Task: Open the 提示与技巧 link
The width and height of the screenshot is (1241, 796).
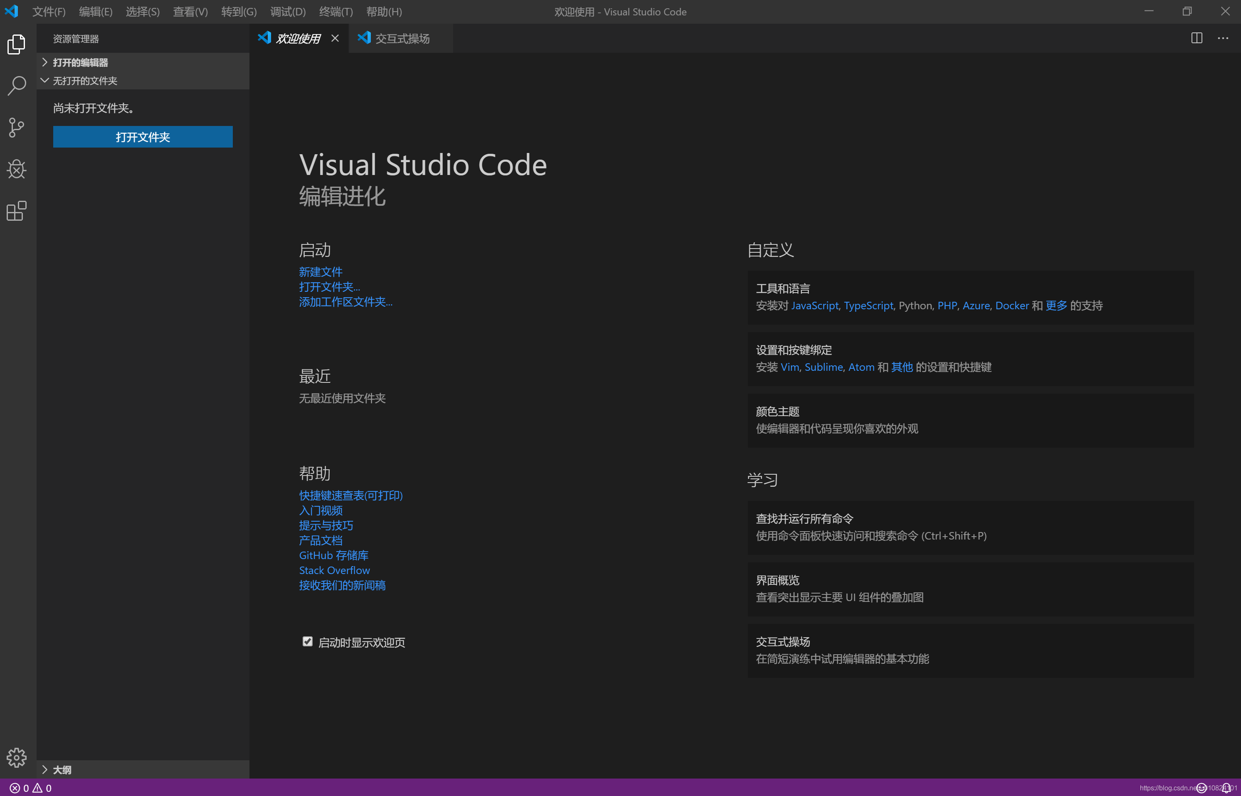Action: [326, 525]
